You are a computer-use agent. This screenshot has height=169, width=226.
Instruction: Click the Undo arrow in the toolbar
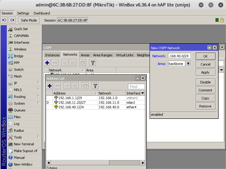click(x=4, y=20)
